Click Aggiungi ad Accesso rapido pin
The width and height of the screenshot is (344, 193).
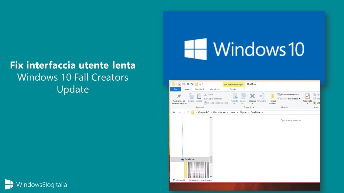(179, 99)
